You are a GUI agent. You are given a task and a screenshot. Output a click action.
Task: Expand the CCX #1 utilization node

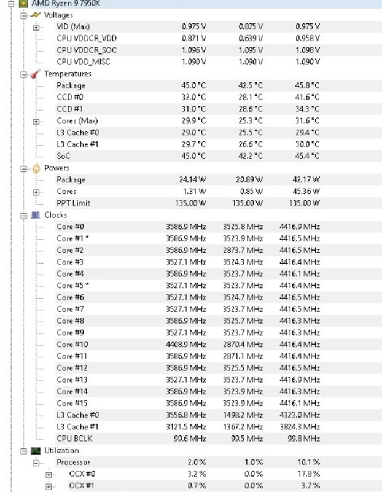[48, 486]
